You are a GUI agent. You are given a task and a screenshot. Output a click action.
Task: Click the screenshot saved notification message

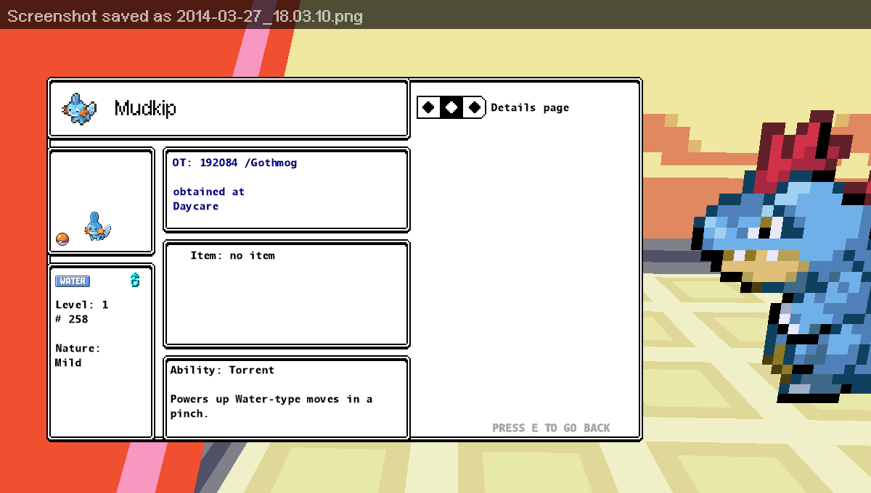pos(185,15)
